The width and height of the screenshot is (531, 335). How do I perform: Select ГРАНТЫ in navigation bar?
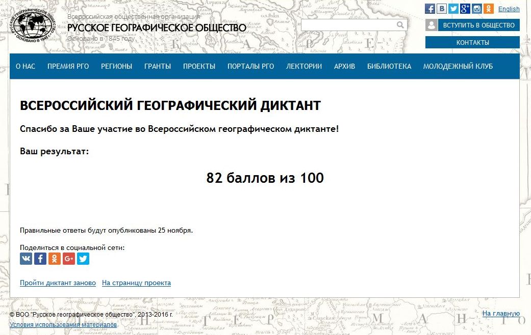tap(158, 66)
